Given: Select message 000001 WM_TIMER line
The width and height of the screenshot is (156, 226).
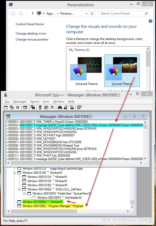Looking at the screenshot, I should (47, 122).
